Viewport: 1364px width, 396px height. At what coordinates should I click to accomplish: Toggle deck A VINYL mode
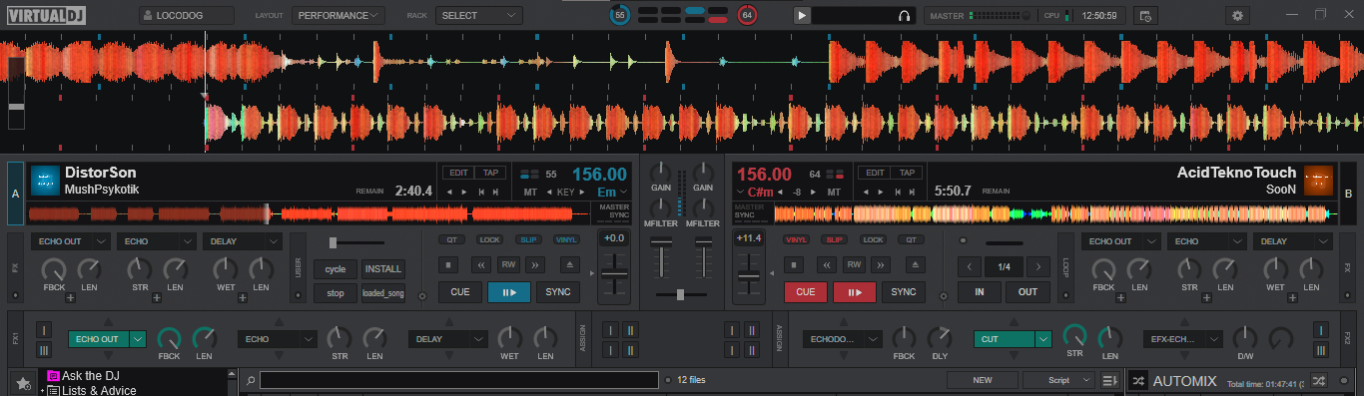(x=566, y=239)
